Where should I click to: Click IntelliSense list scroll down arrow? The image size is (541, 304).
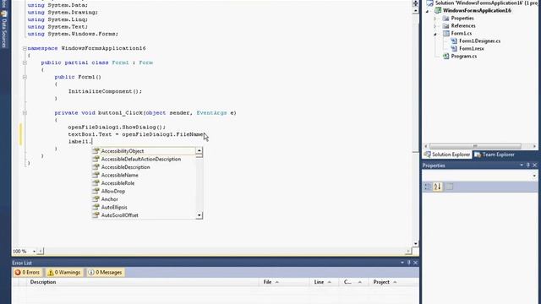(x=199, y=215)
